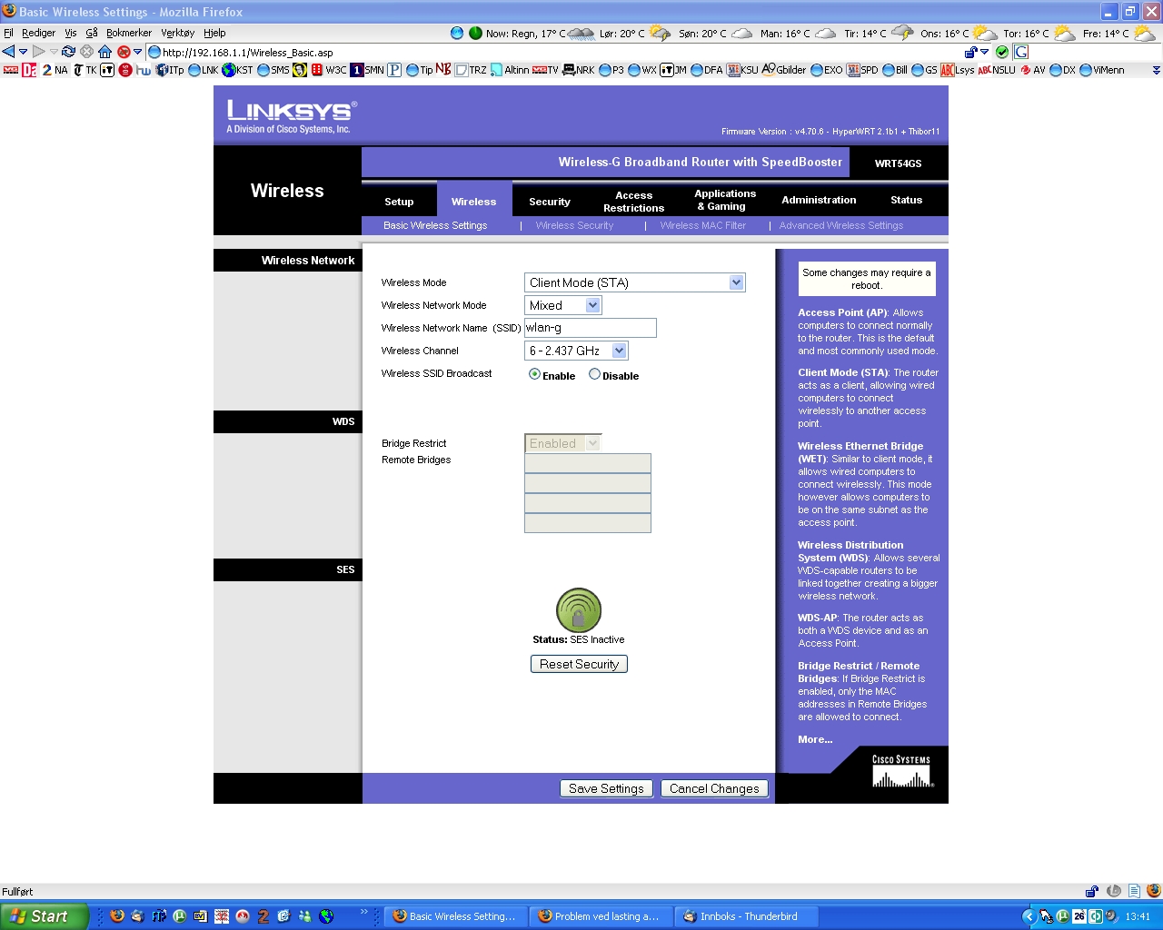Click the SES lock logo icon
Screen dimensions: 1163x930
pyautogui.click(x=579, y=610)
